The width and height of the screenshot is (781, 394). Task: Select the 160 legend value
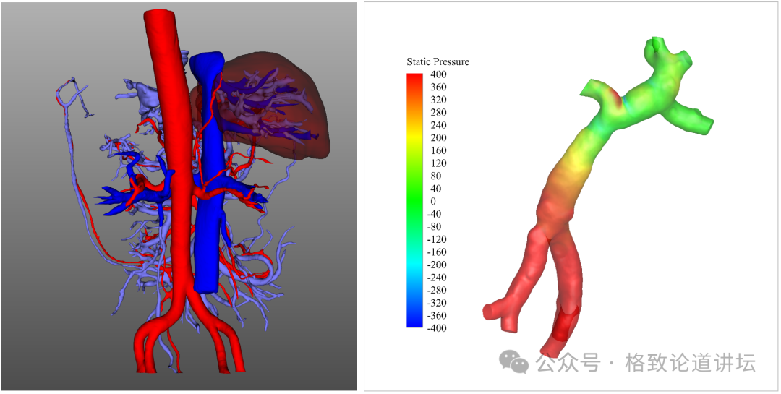click(x=440, y=150)
